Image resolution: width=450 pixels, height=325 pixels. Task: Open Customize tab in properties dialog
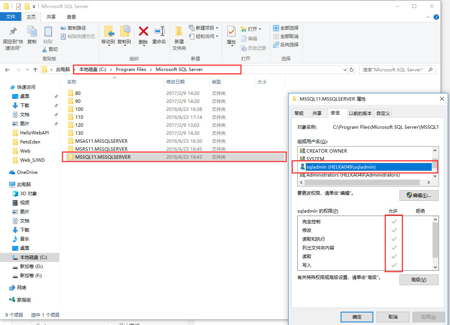point(383,113)
